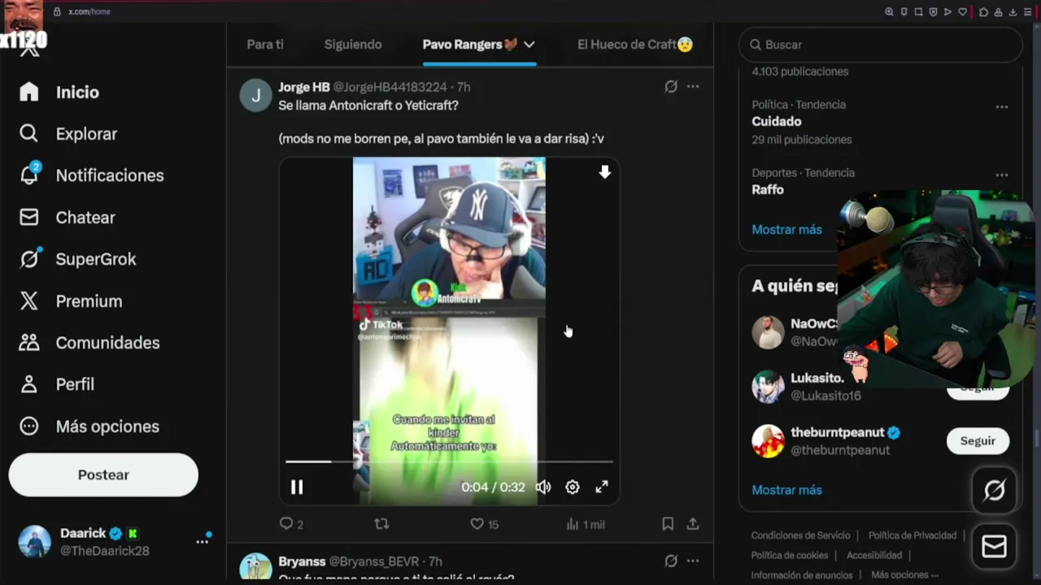Switch to Para ti tab
Viewport: 1041px width, 585px height.
[x=265, y=45]
